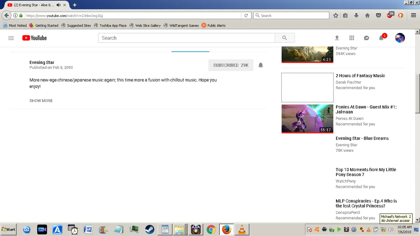Click the taskbar clock showing 10:05 AM
420x236 pixels.
(404, 229)
